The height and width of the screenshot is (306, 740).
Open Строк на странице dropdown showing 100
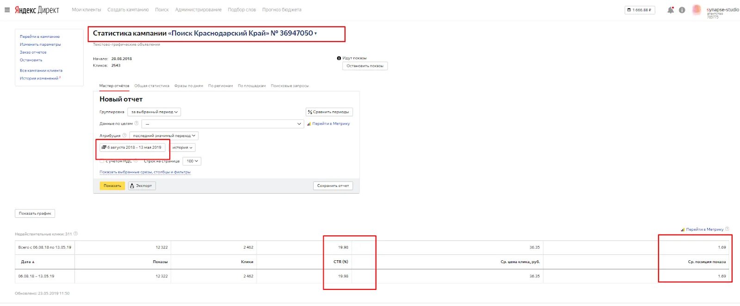[x=192, y=161]
